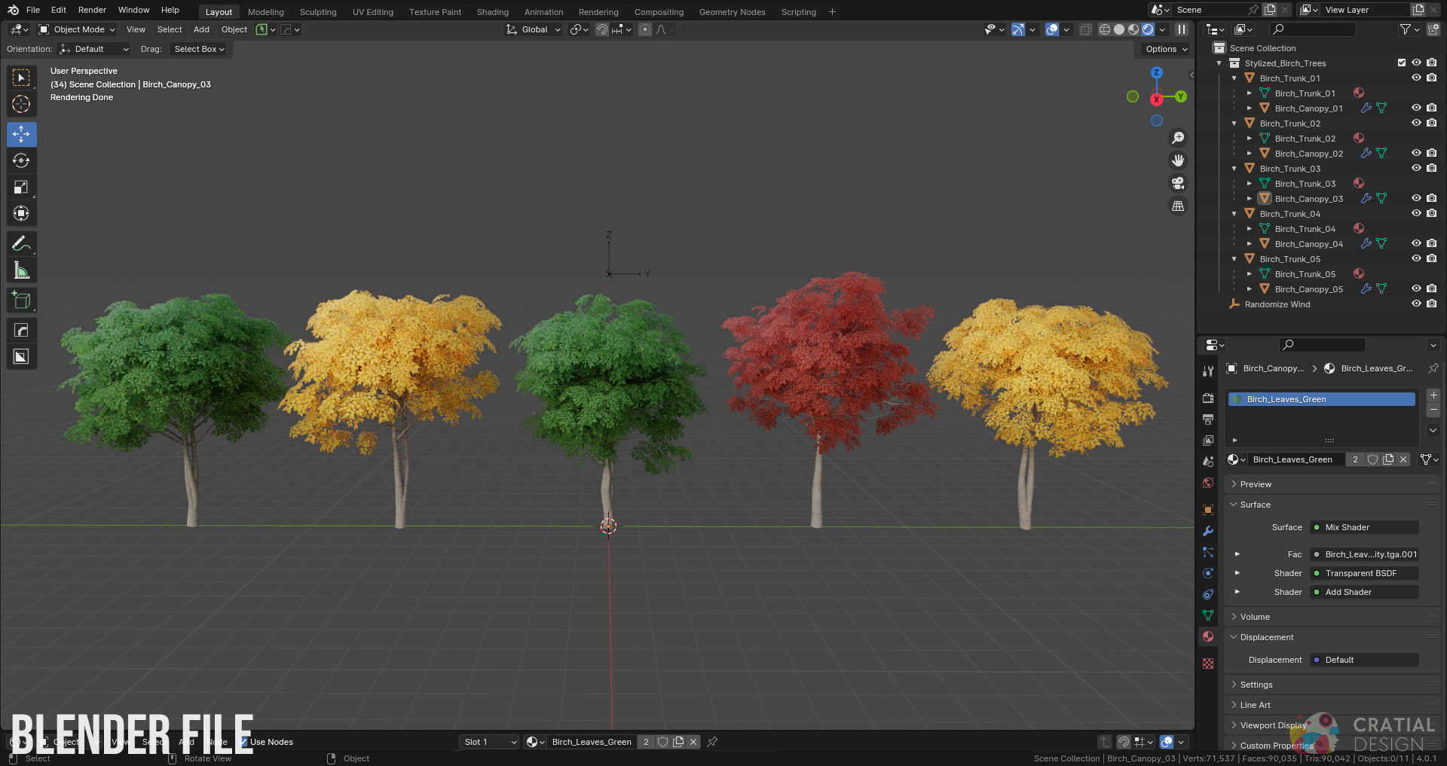Open the Object Mode dropdown
This screenshot has height=766, width=1447.
[x=77, y=29]
